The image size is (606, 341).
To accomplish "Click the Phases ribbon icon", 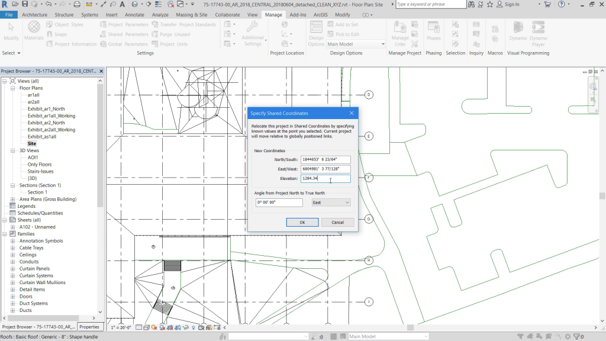I will pos(433,31).
